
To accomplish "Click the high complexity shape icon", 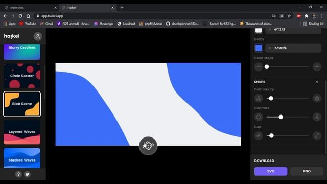I will (317, 98).
